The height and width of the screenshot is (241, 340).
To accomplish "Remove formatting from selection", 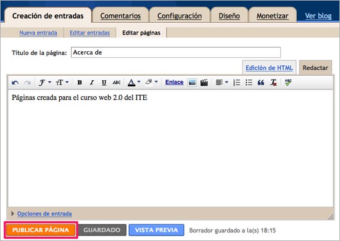I will 273,83.
